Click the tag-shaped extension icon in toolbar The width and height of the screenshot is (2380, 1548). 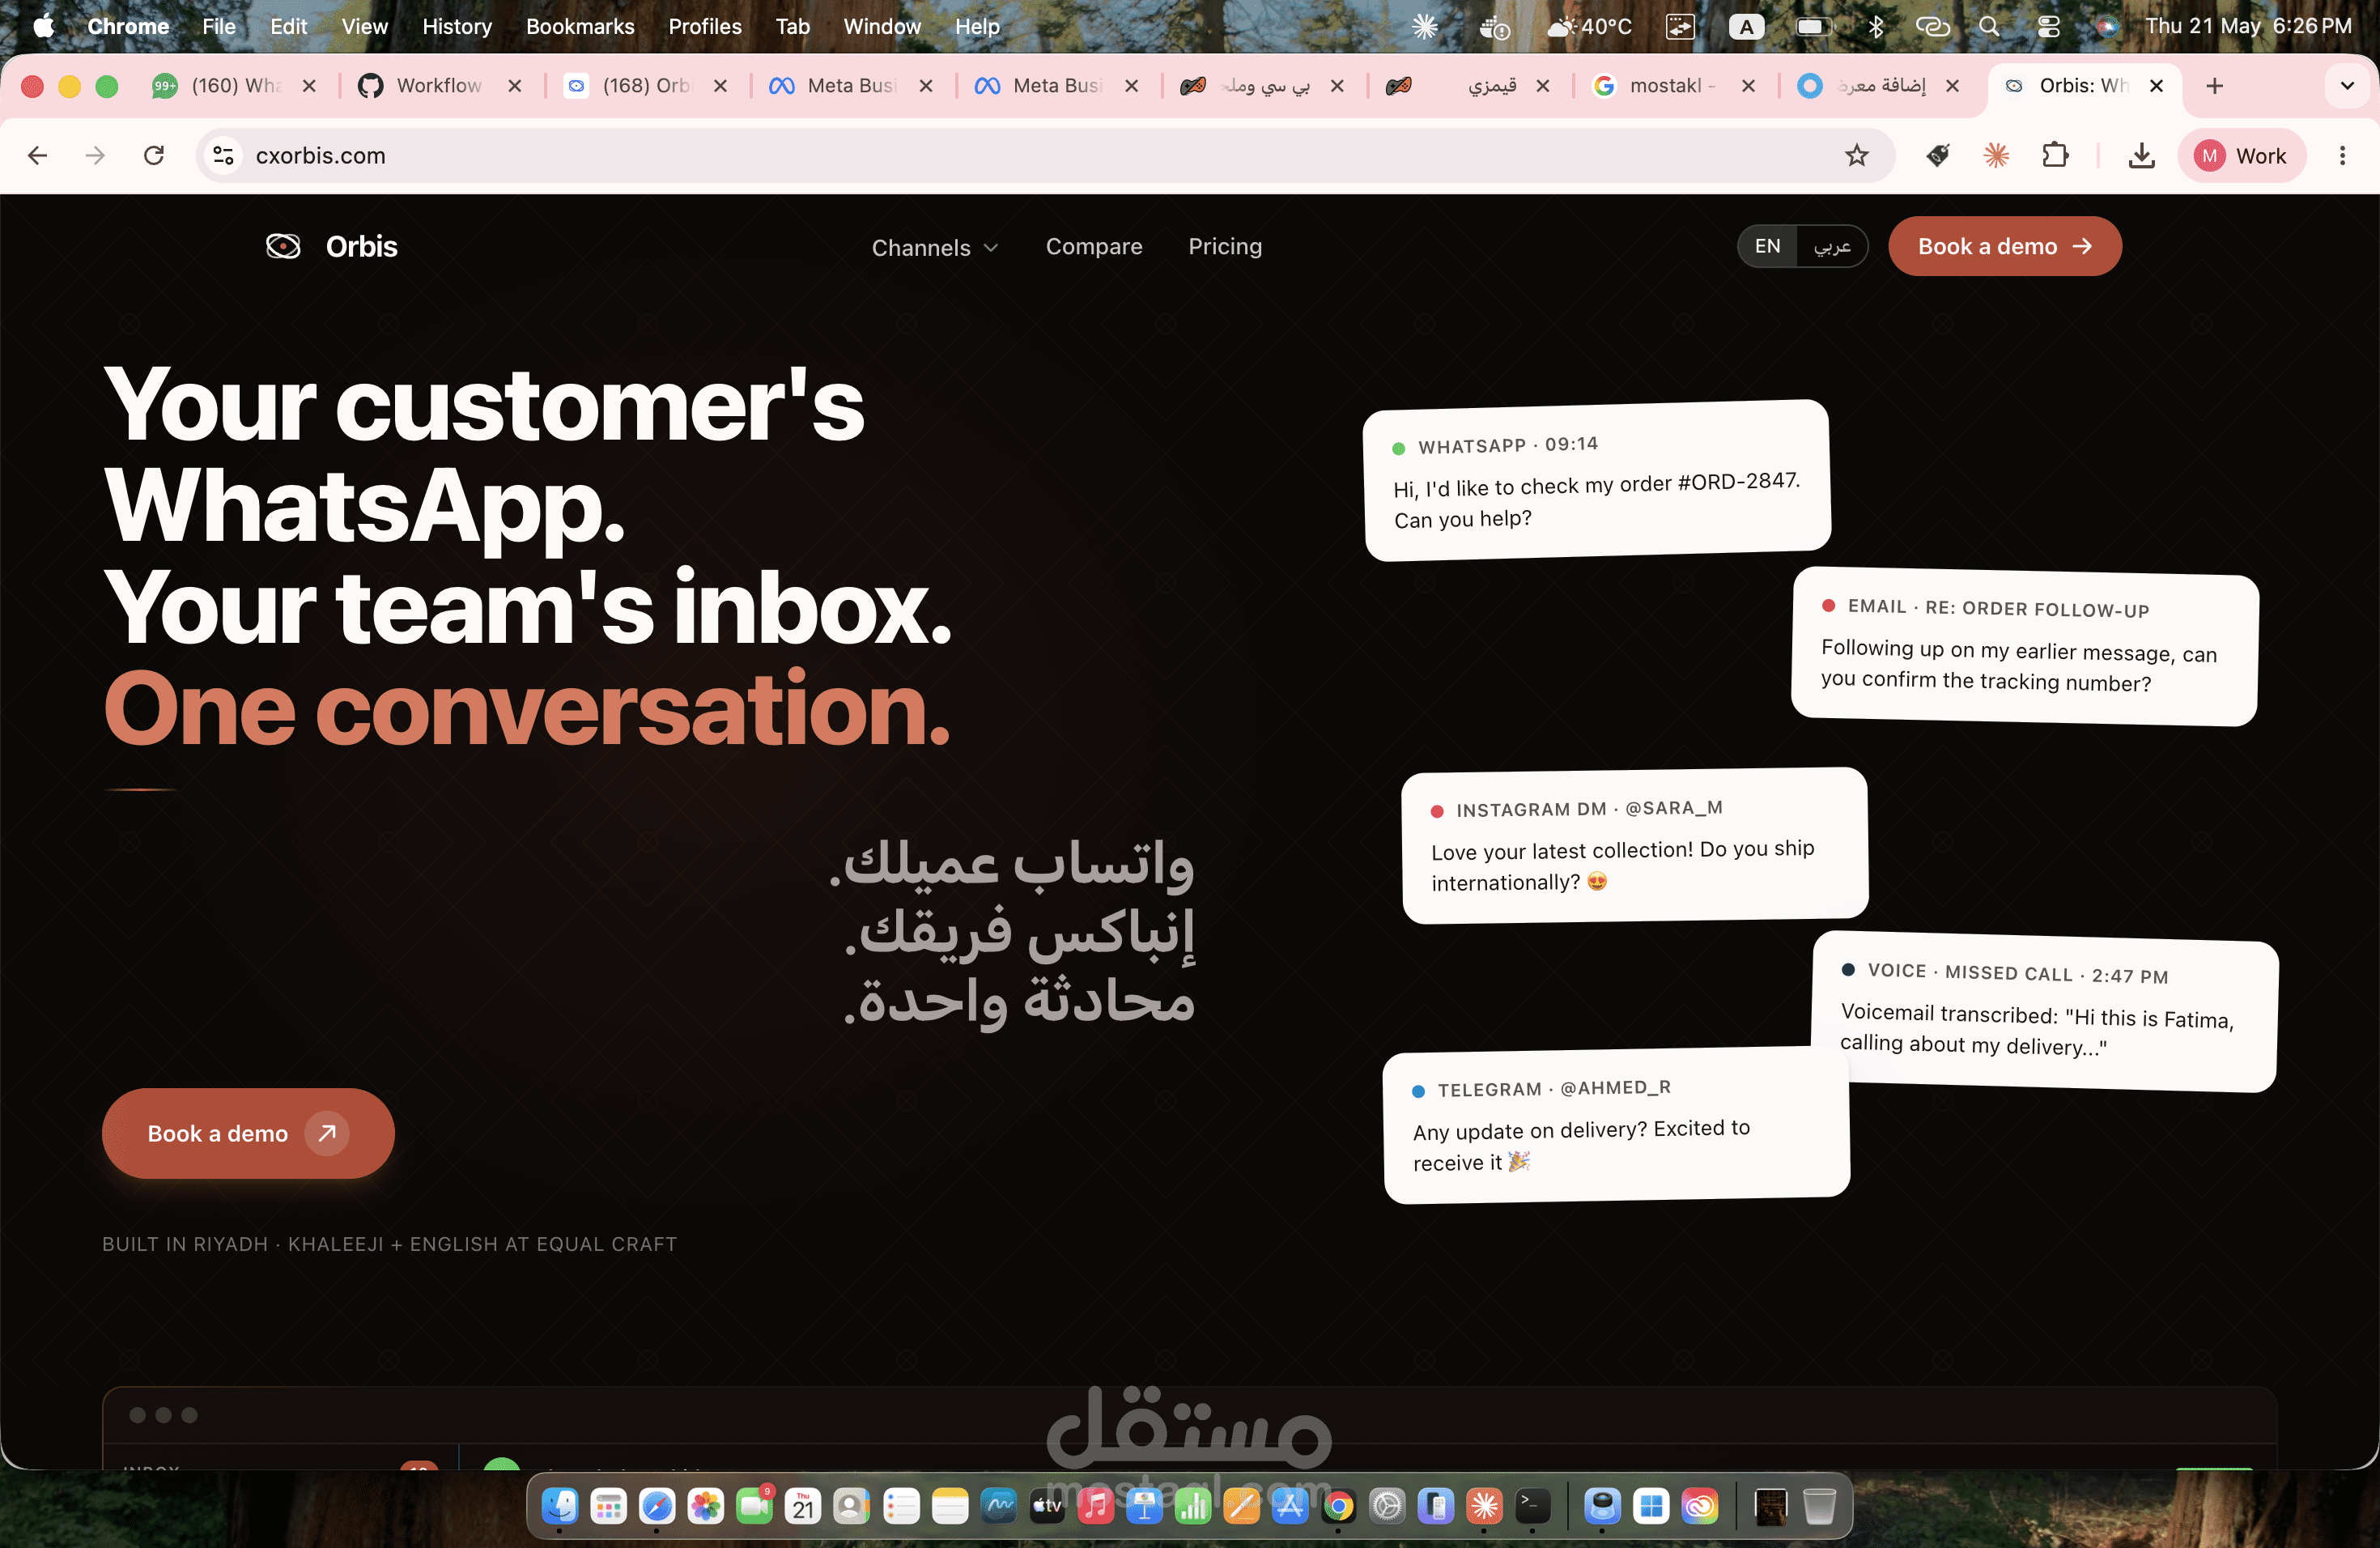click(x=1938, y=155)
